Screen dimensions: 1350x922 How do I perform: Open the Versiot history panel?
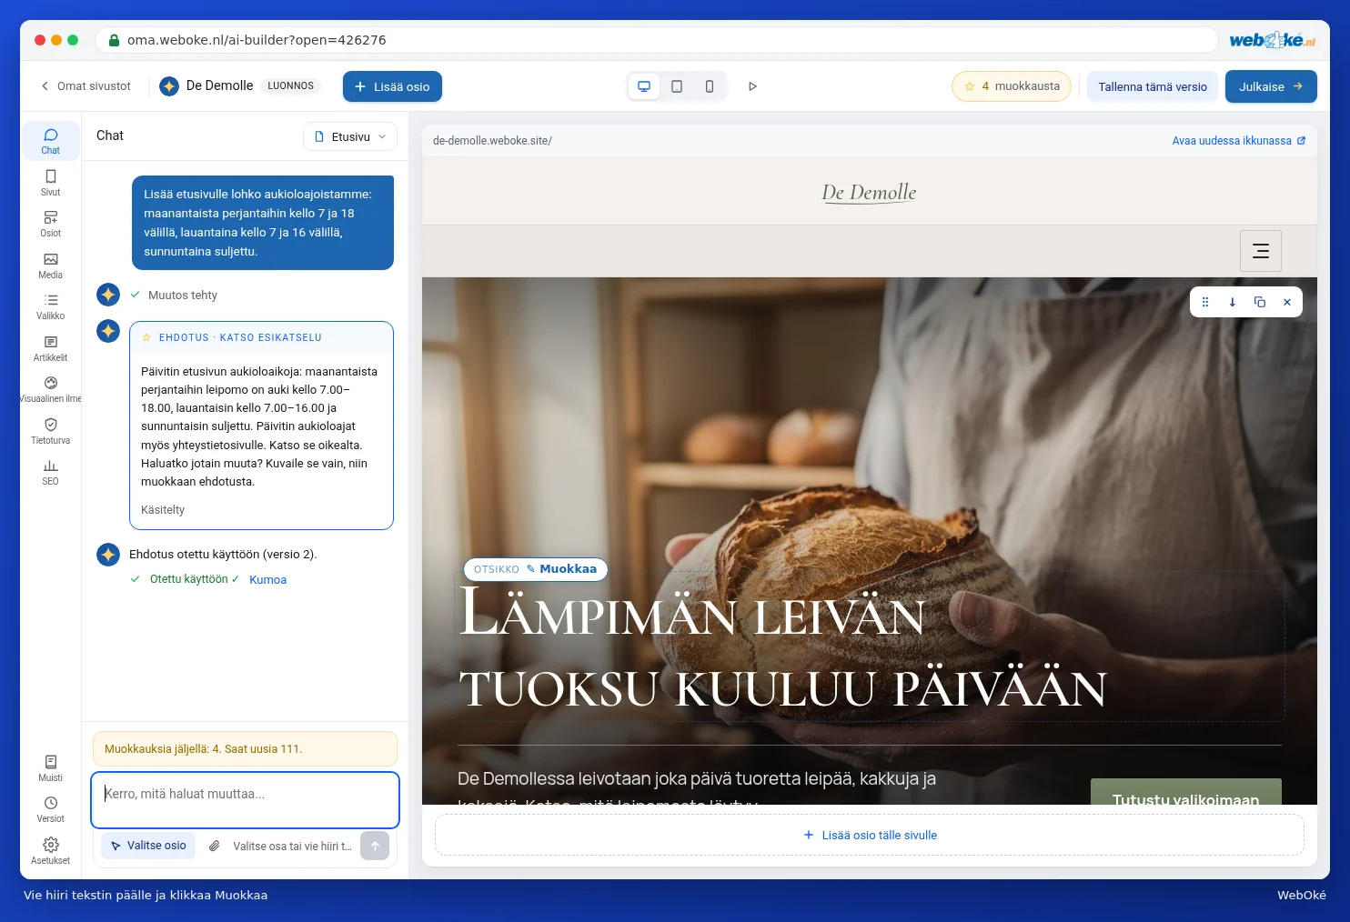pyautogui.click(x=51, y=809)
